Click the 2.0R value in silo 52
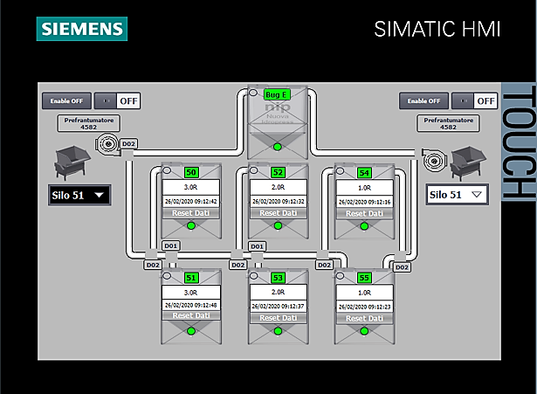This screenshot has width=537, height=394. click(x=278, y=187)
